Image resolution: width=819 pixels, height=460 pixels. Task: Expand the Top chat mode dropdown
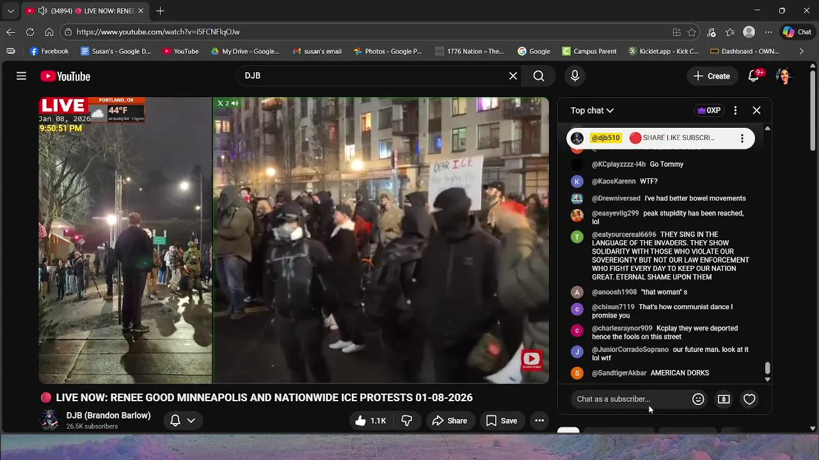pyautogui.click(x=592, y=111)
